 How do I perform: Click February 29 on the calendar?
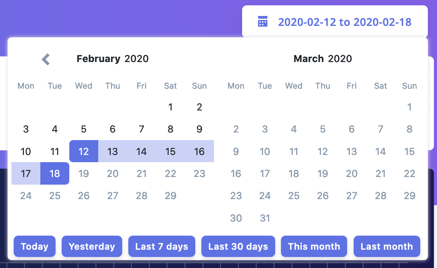point(170,195)
